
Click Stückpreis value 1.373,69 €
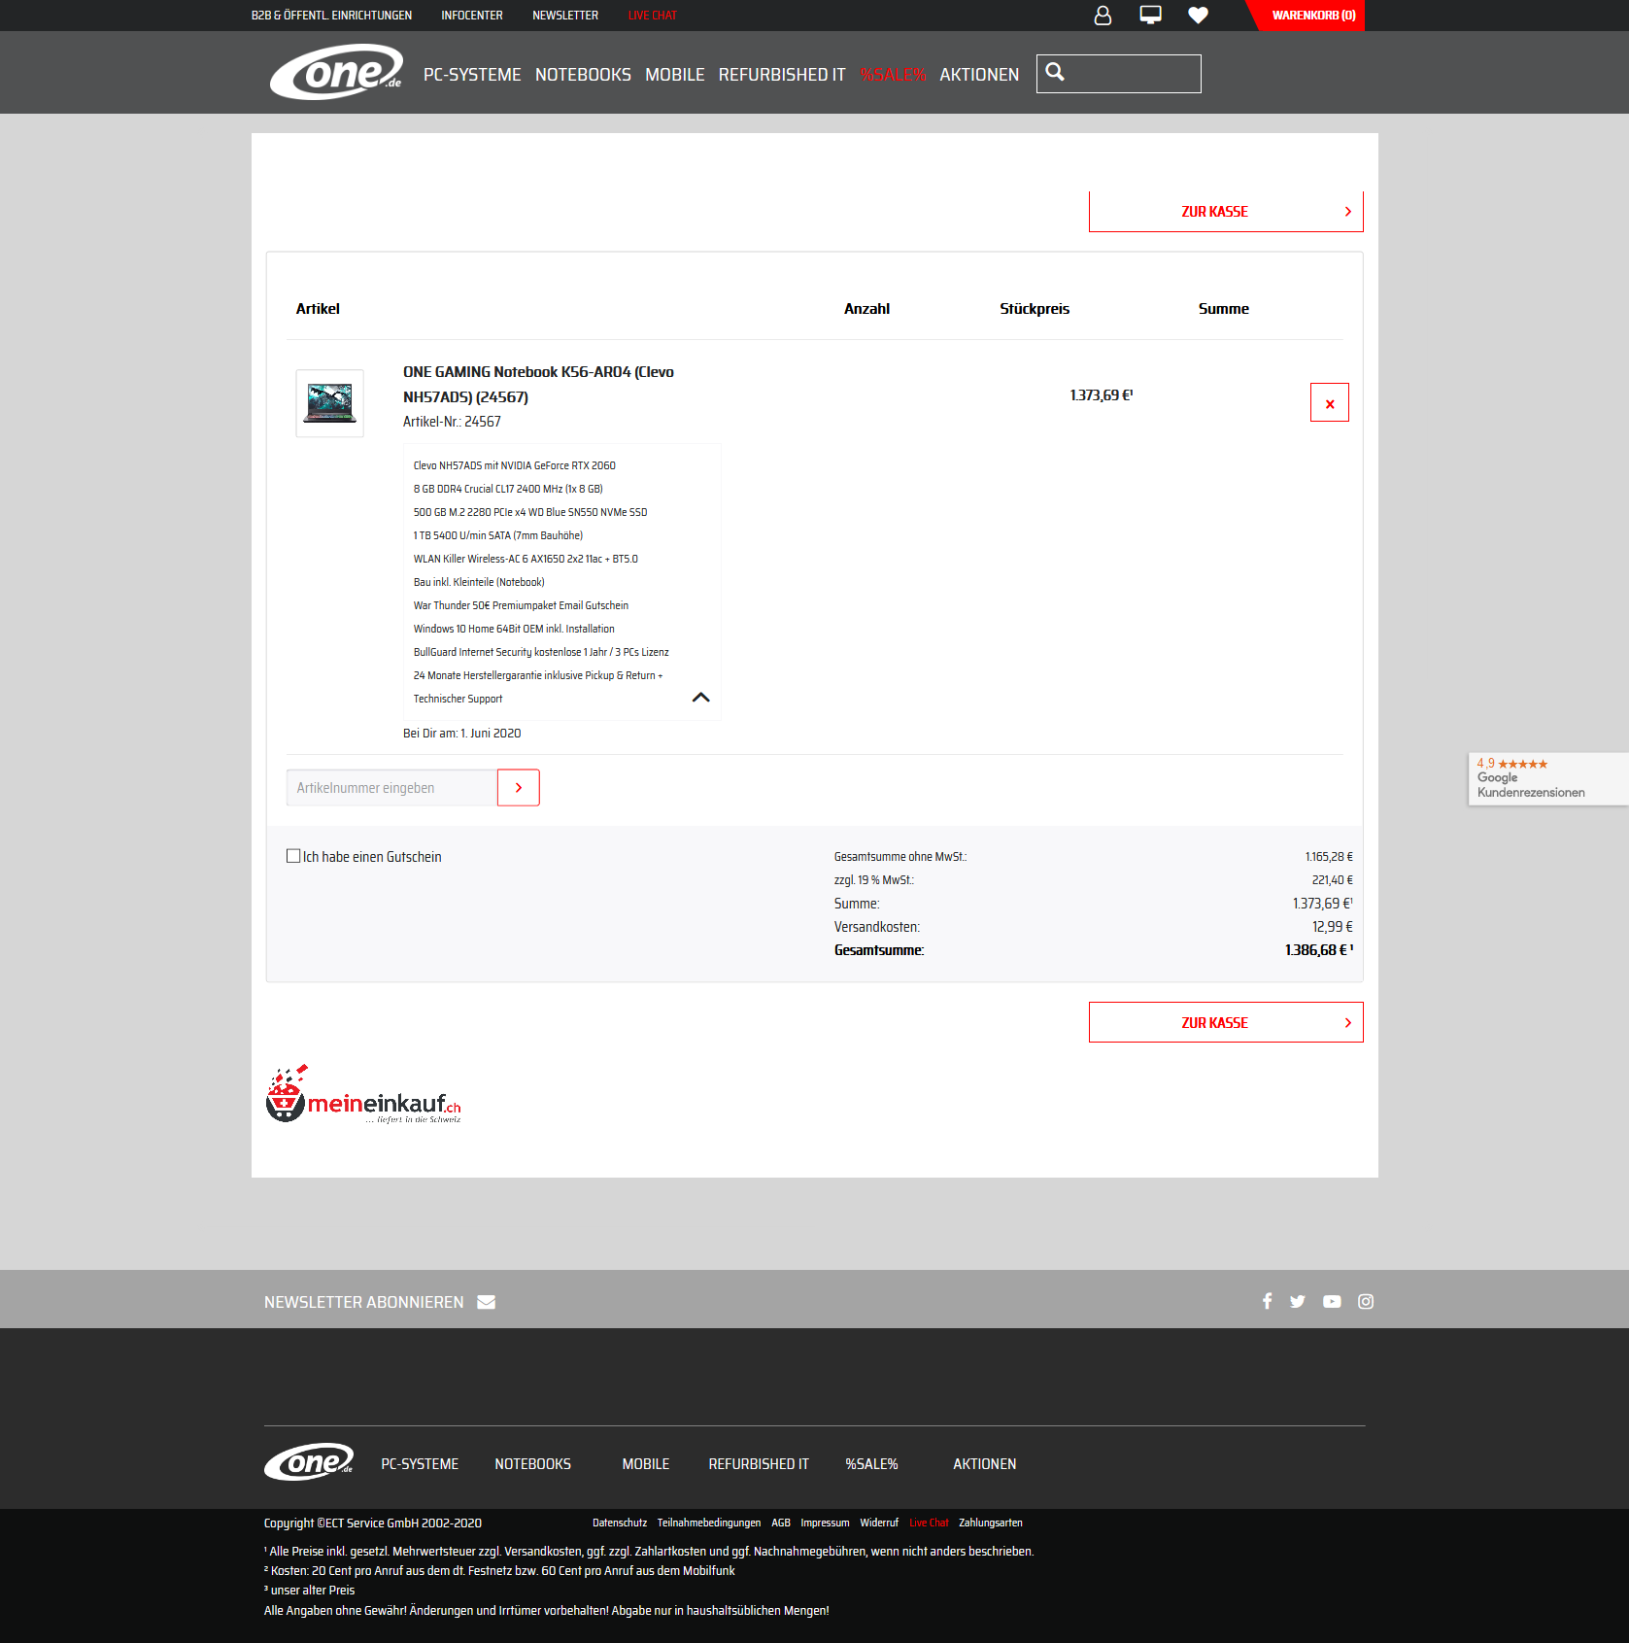pos(1102,395)
